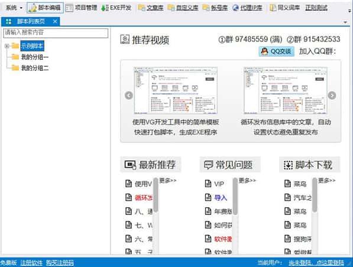Close the 脚本列表页 tab
This screenshot has height=267, width=353.
(55, 21)
